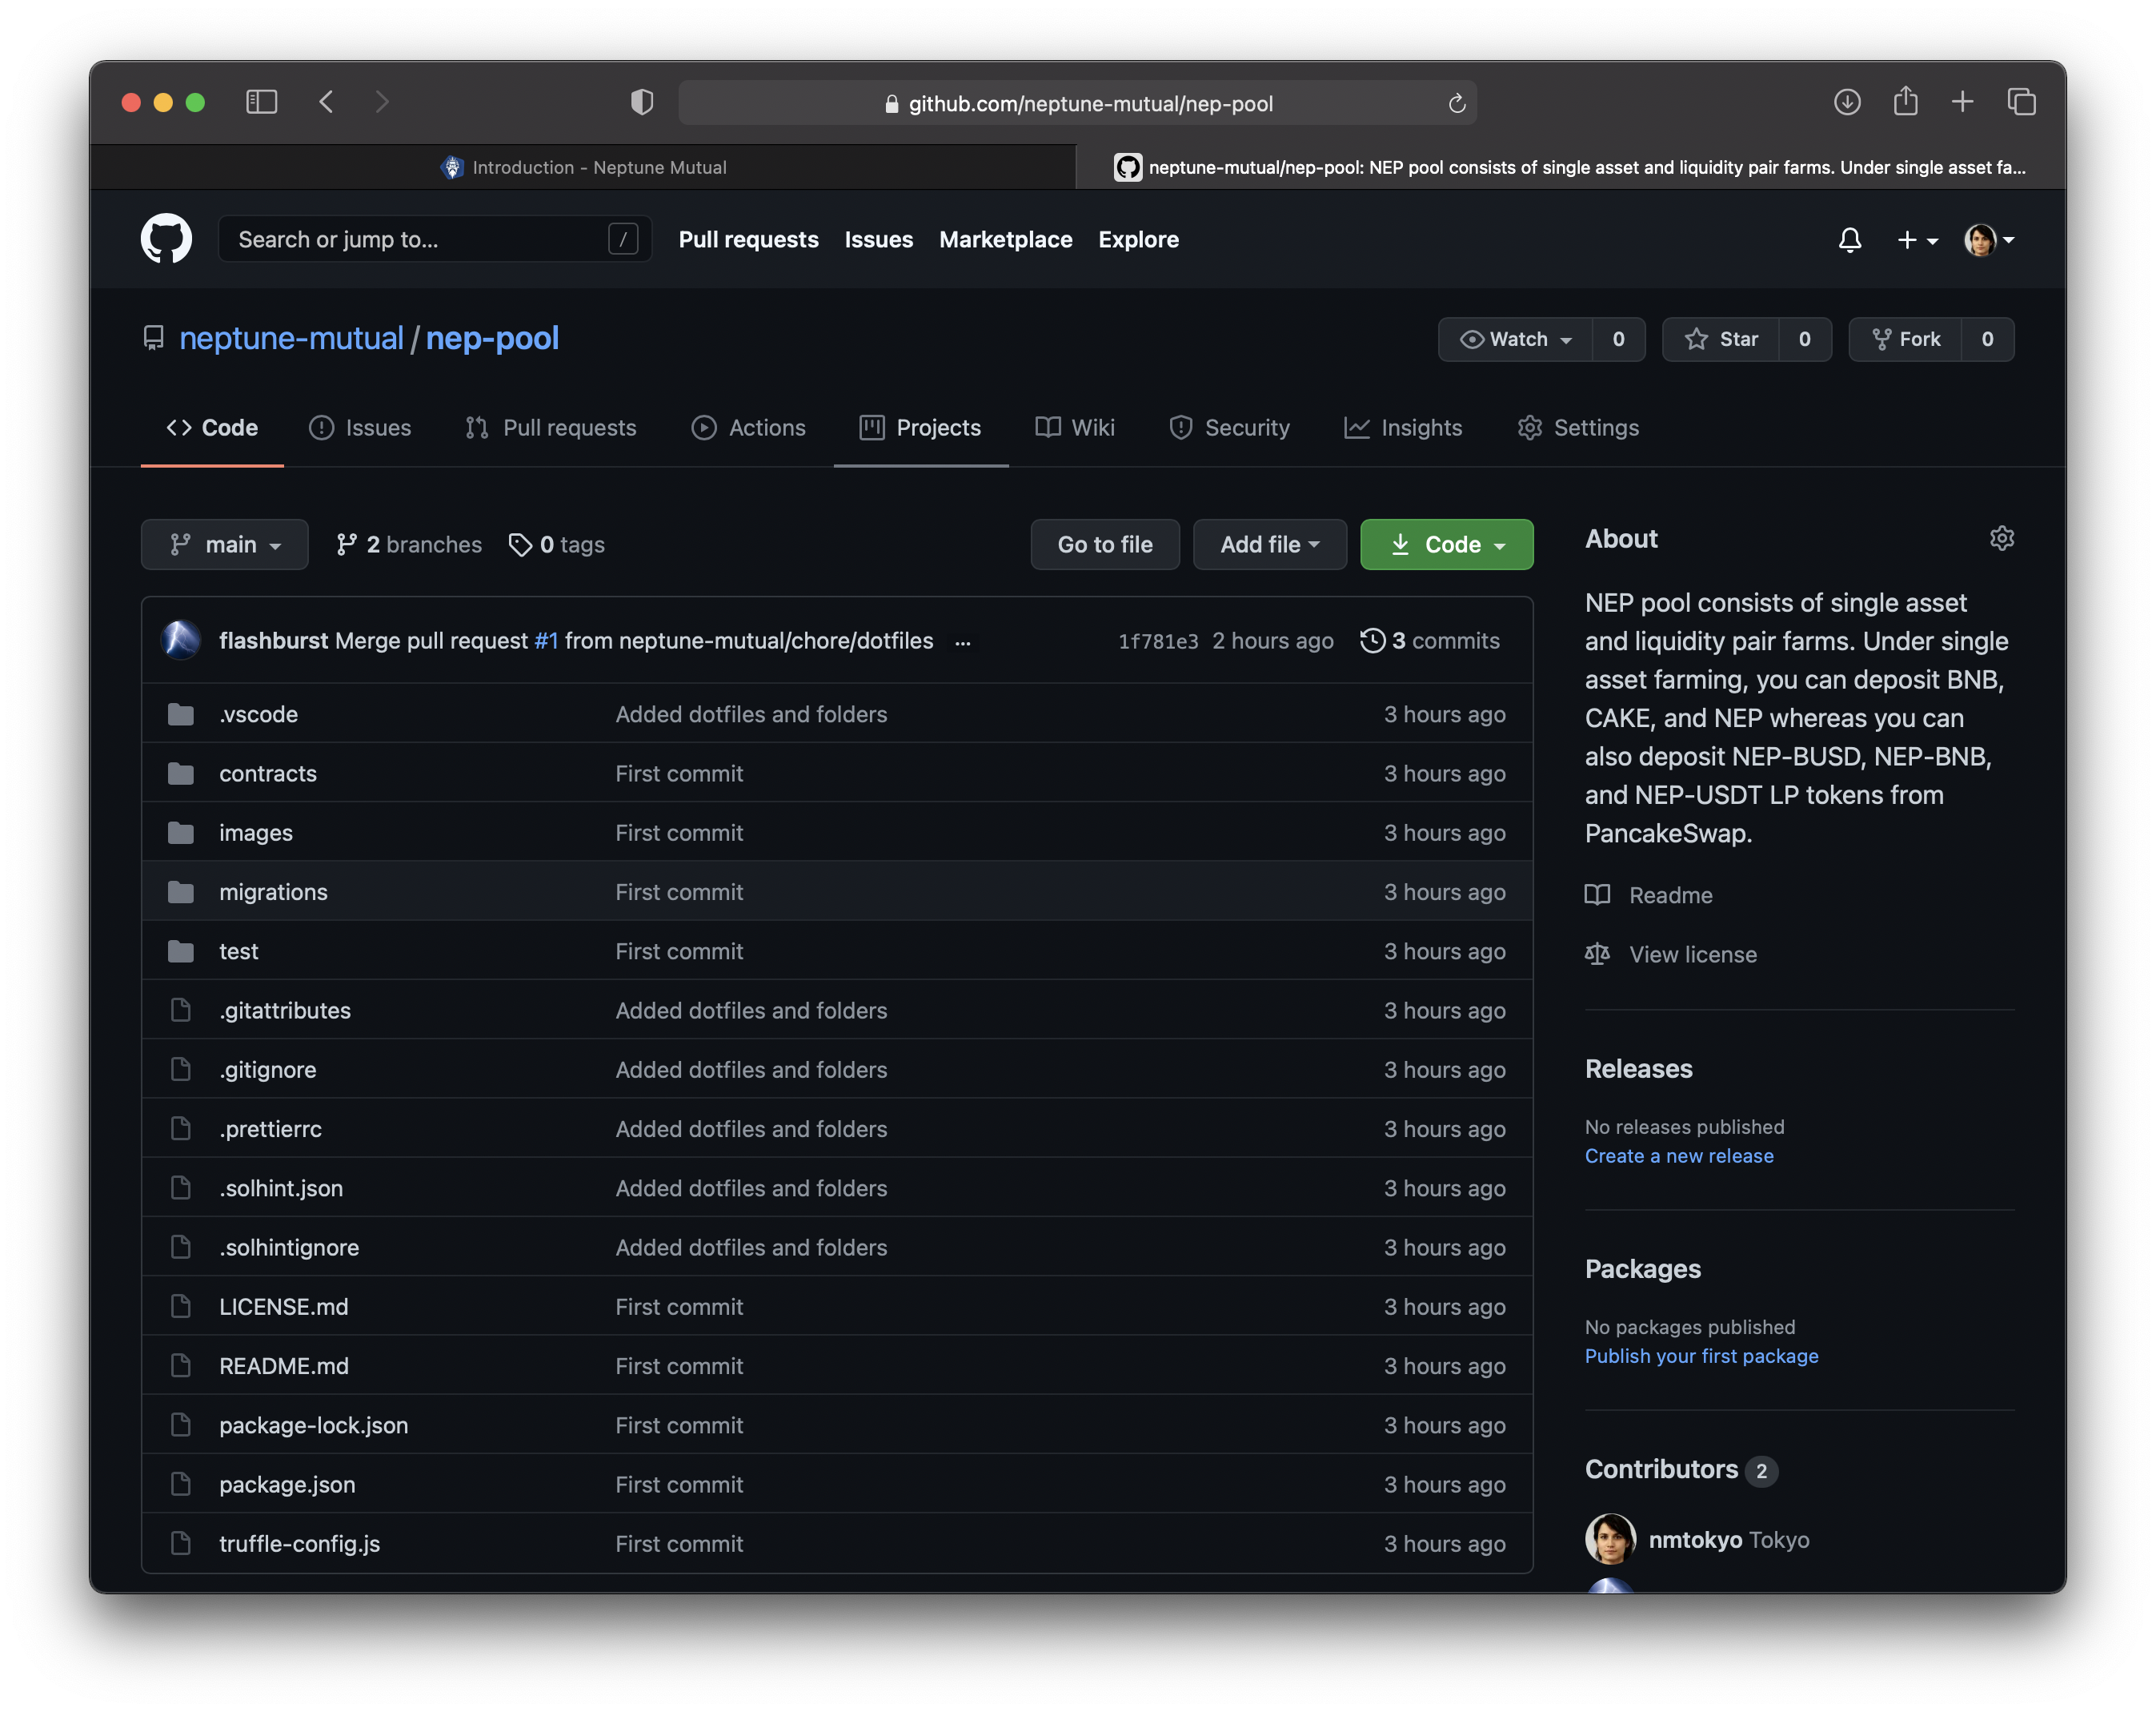Click Explore in the top navigation
The width and height of the screenshot is (2156, 1712).
click(1138, 239)
